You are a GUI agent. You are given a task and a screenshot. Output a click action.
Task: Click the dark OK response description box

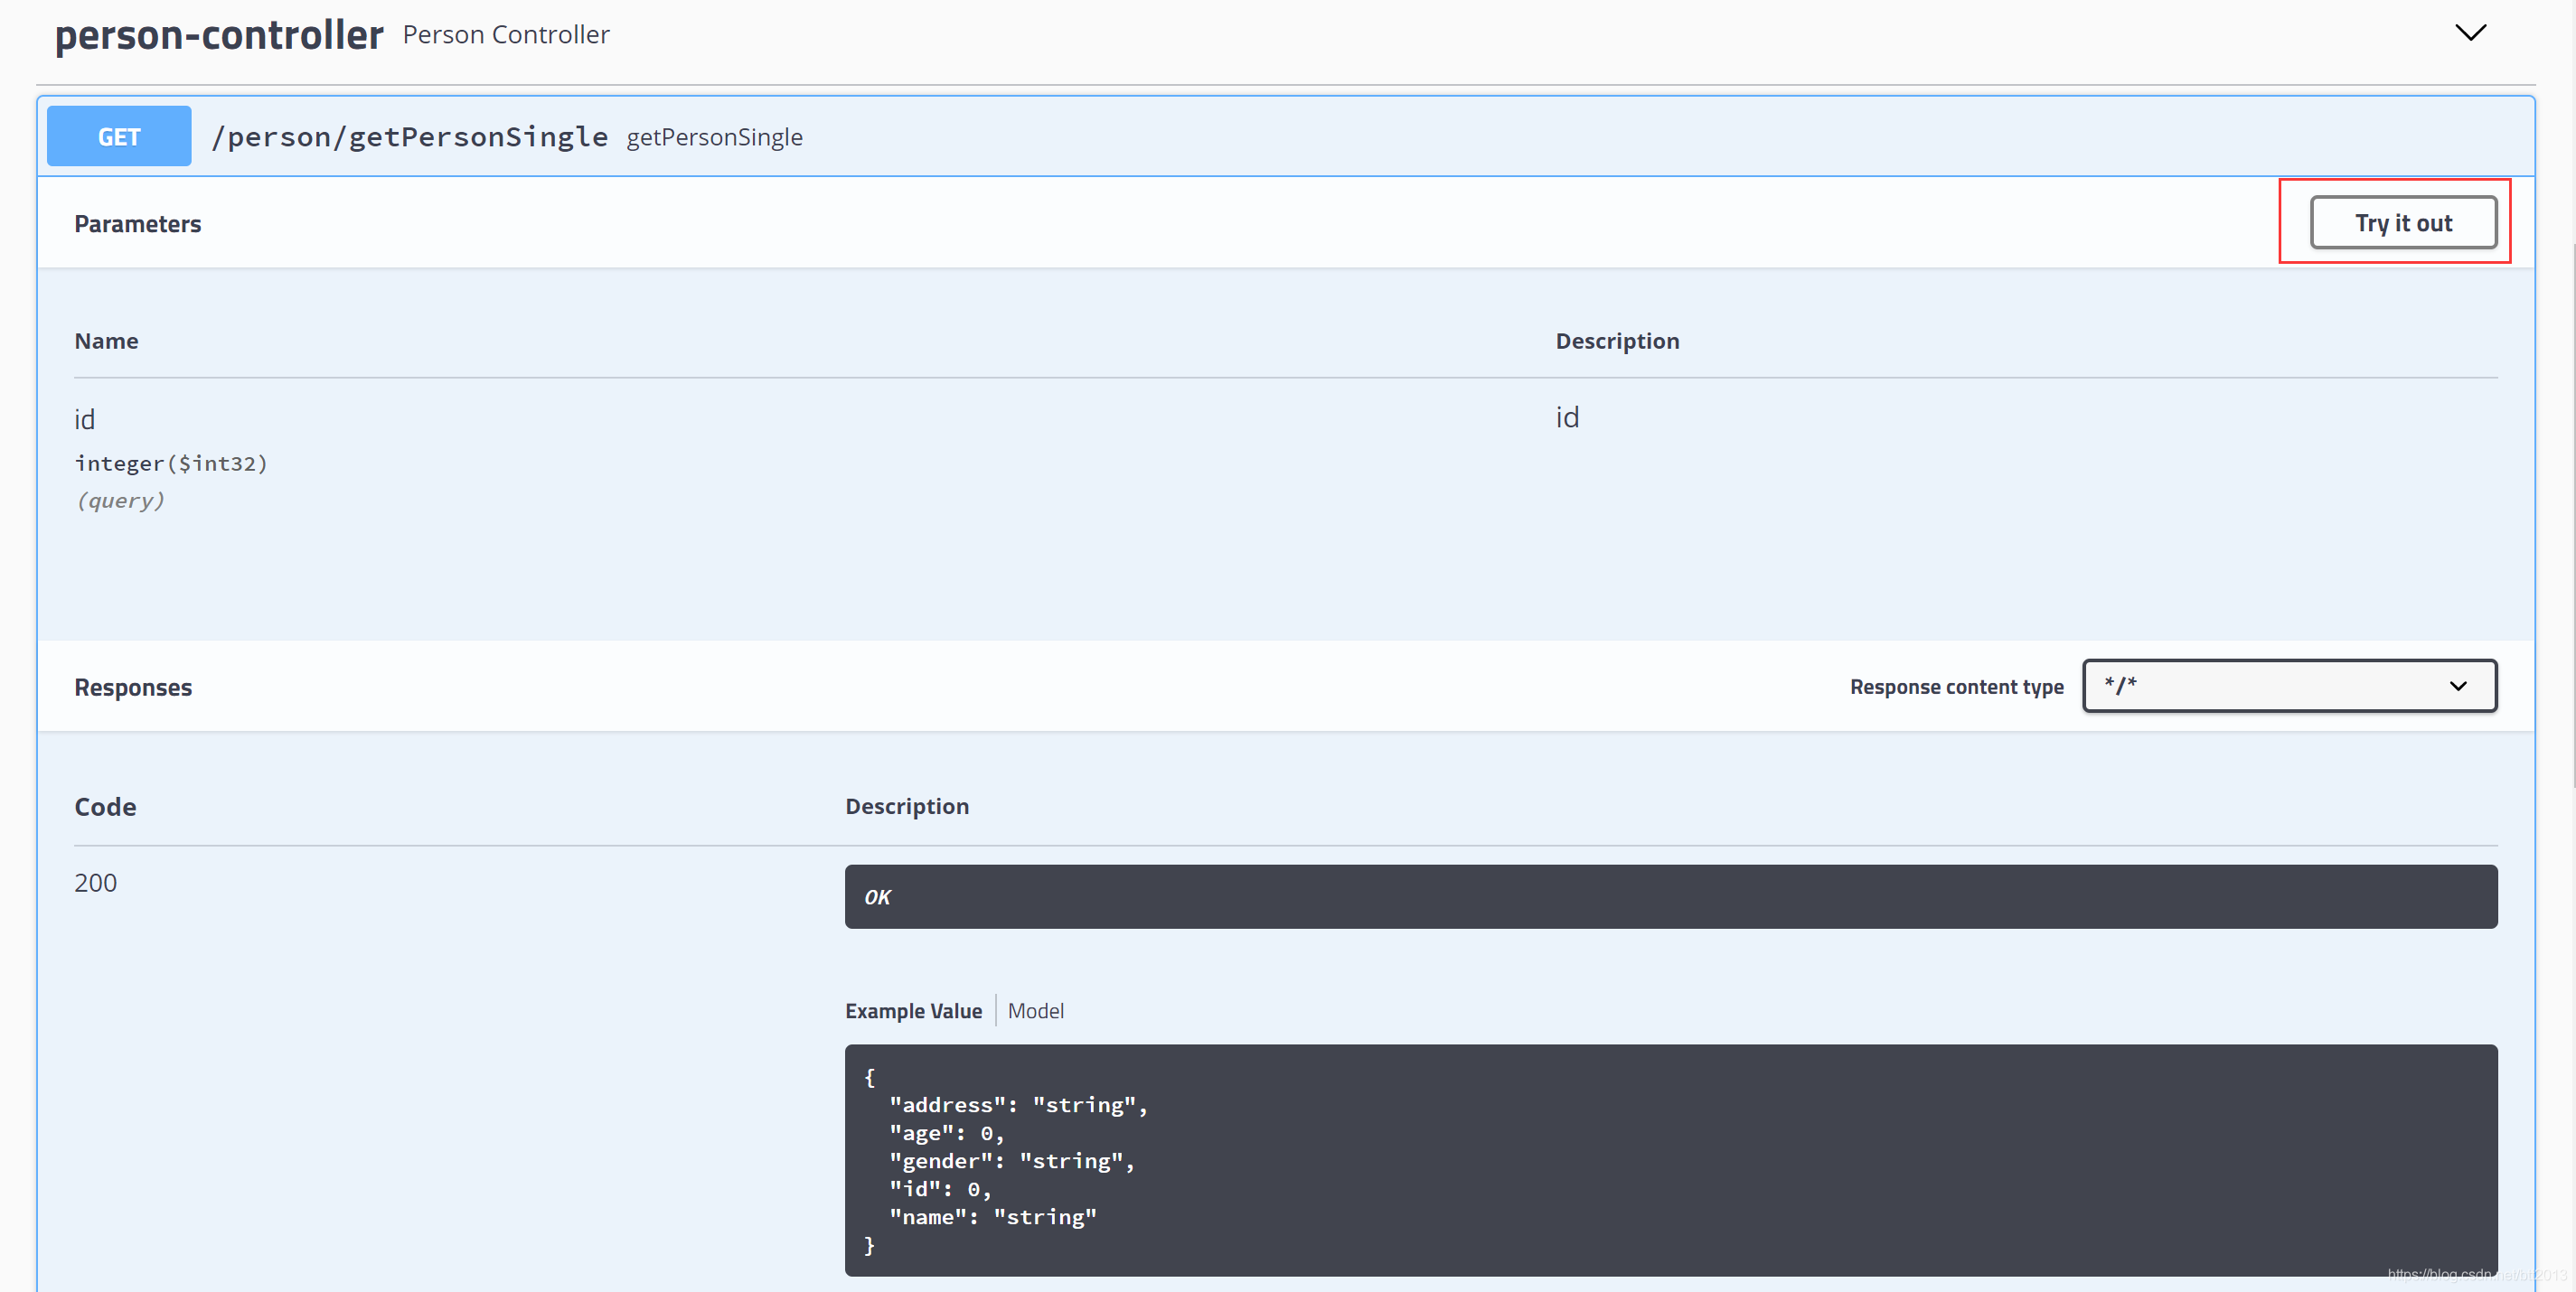pos(1670,896)
